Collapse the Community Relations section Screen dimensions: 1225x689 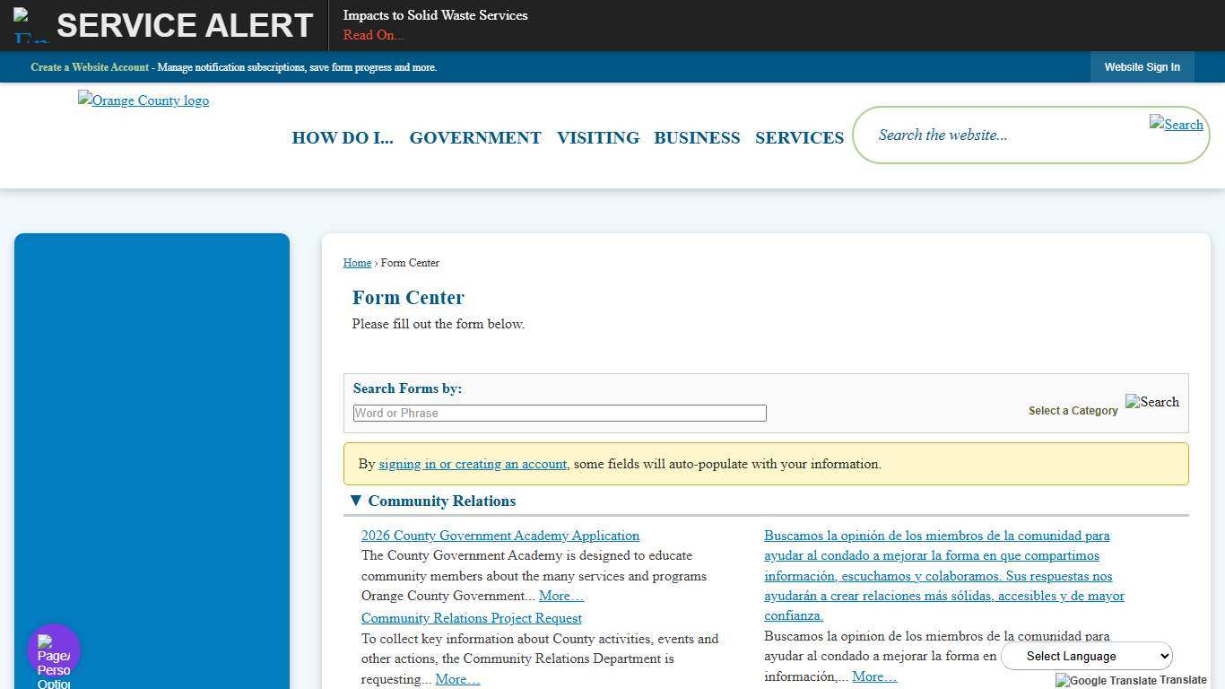356,501
